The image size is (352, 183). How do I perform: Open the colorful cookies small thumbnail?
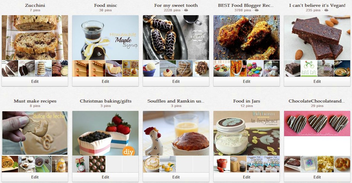coord(255,69)
